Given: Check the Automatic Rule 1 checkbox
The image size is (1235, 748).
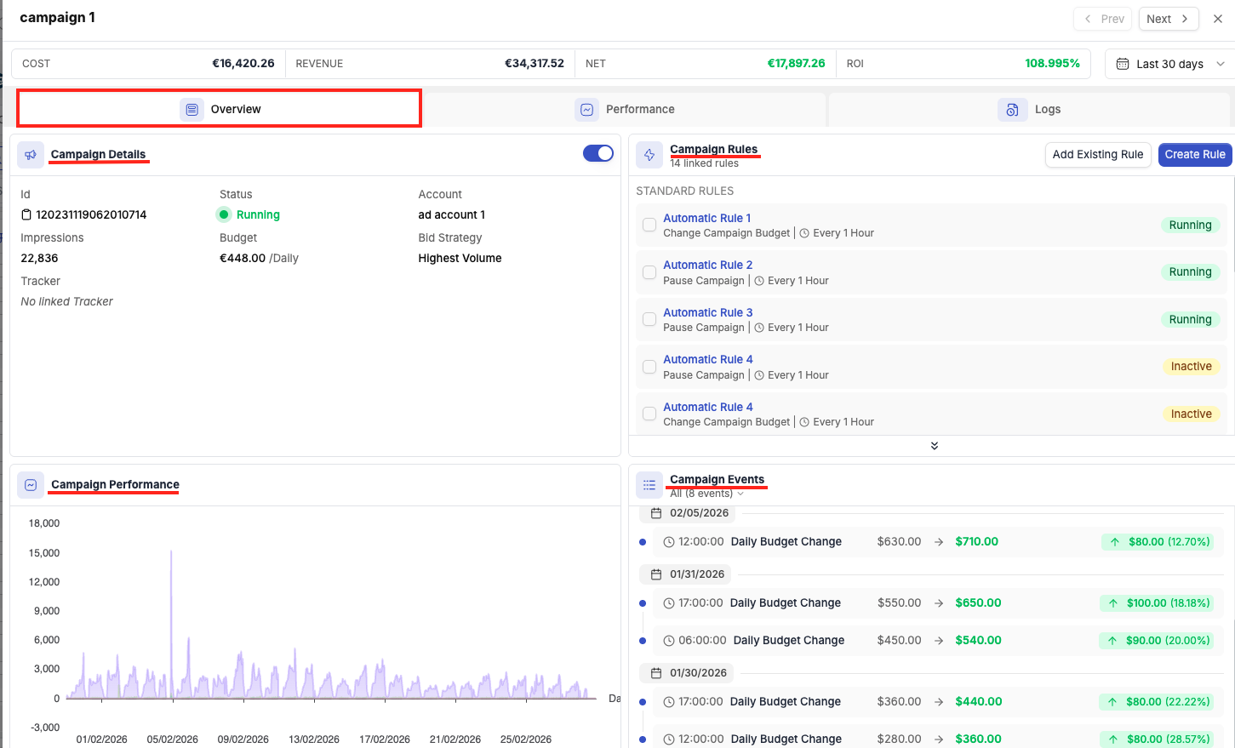Looking at the screenshot, I should 649,226.
